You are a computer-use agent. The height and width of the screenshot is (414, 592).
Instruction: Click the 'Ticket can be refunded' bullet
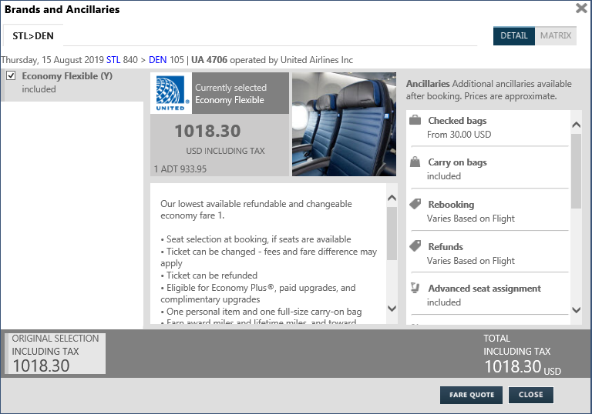tap(209, 275)
